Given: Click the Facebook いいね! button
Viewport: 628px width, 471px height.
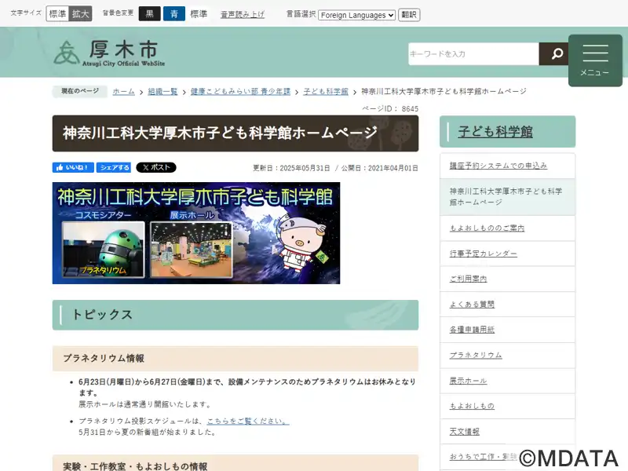Looking at the screenshot, I should 73,167.
